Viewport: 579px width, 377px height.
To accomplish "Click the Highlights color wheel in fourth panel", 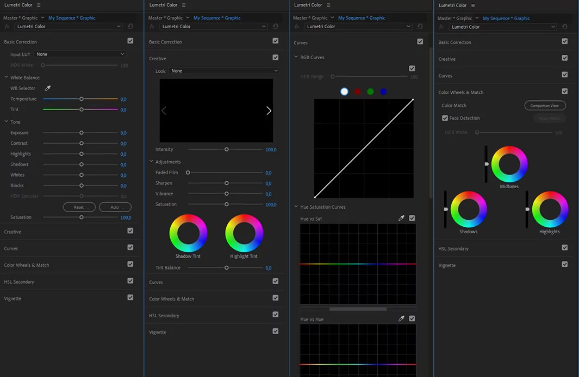I will [550, 209].
